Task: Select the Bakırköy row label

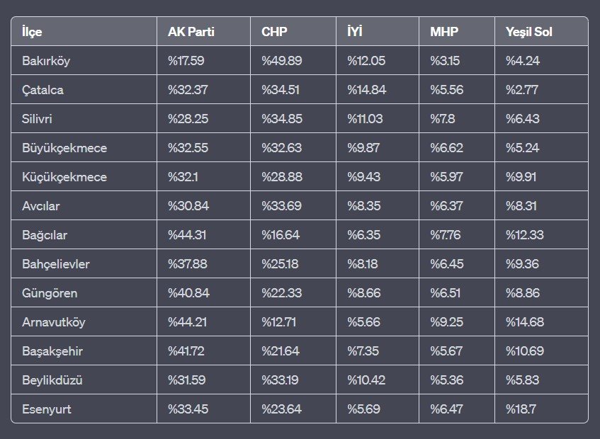Action: (x=46, y=61)
